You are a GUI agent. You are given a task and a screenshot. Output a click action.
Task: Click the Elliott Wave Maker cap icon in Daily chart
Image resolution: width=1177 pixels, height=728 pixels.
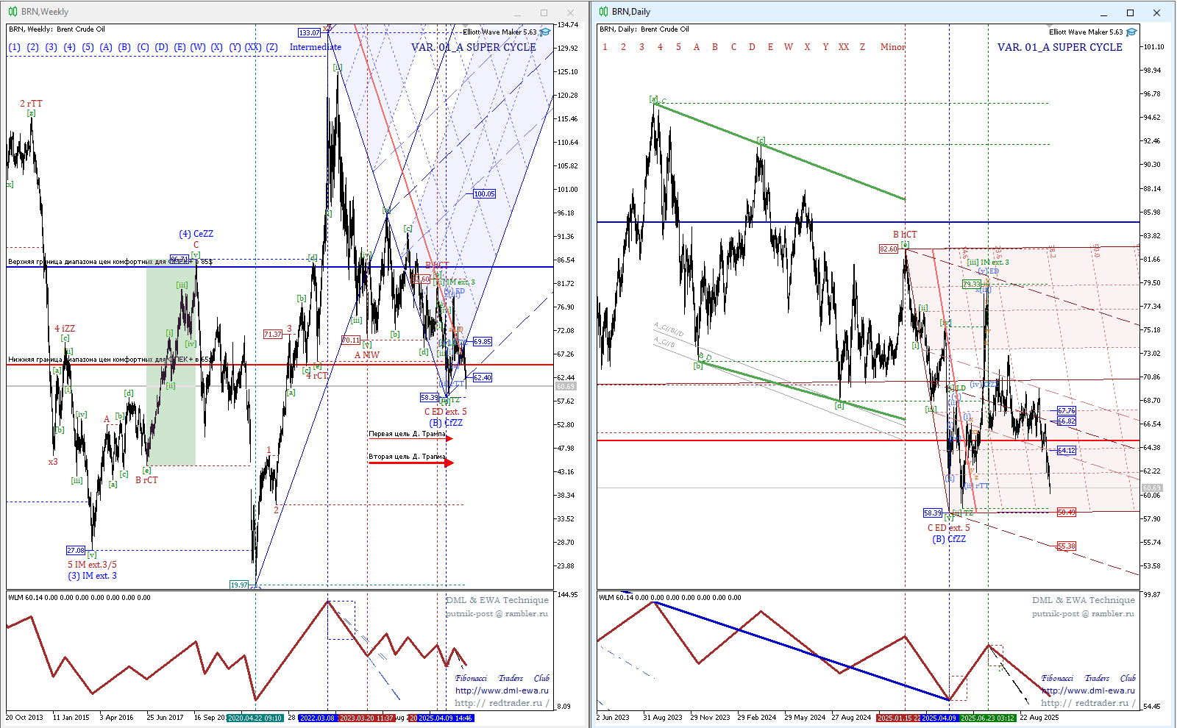tap(1131, 32)
